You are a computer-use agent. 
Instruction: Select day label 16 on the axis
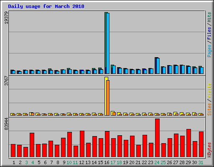point(107,162)
